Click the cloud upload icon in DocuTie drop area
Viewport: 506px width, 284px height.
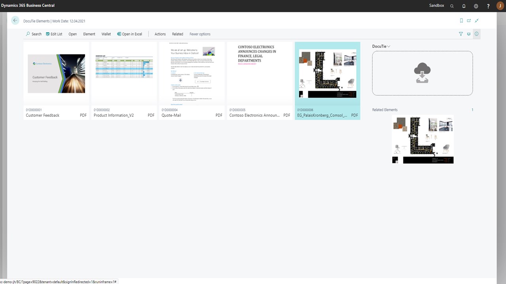tap(422, 73)
